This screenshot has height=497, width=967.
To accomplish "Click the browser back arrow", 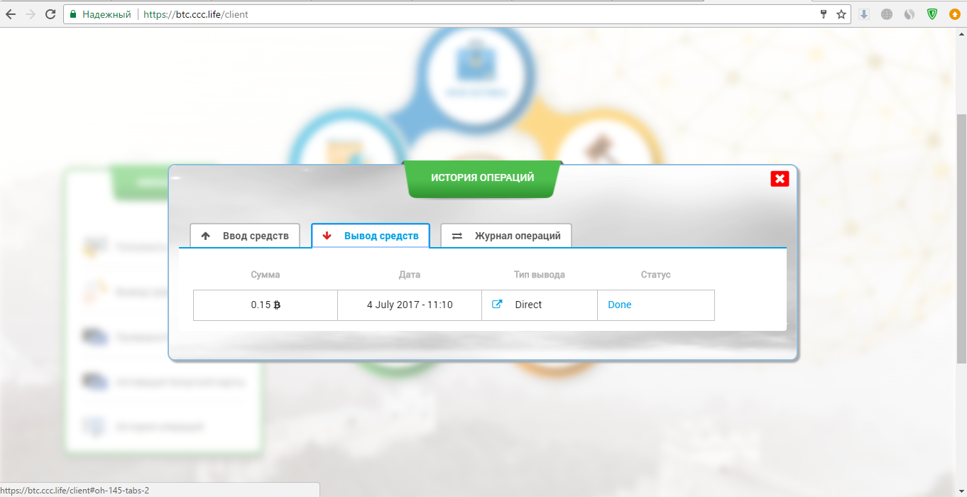I will tap(11, 14).
